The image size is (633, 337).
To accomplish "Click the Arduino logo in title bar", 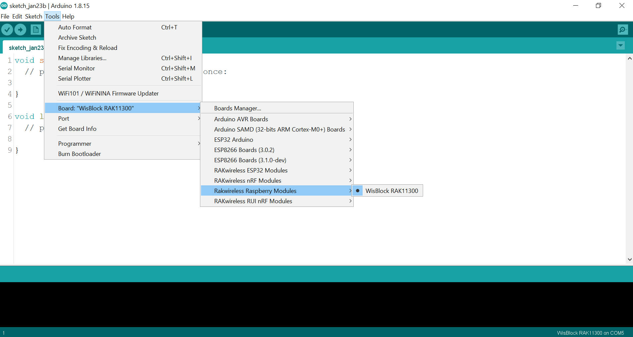I will click(4, 6).
